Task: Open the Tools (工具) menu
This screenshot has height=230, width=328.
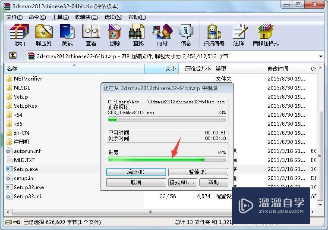Action: 60,17
